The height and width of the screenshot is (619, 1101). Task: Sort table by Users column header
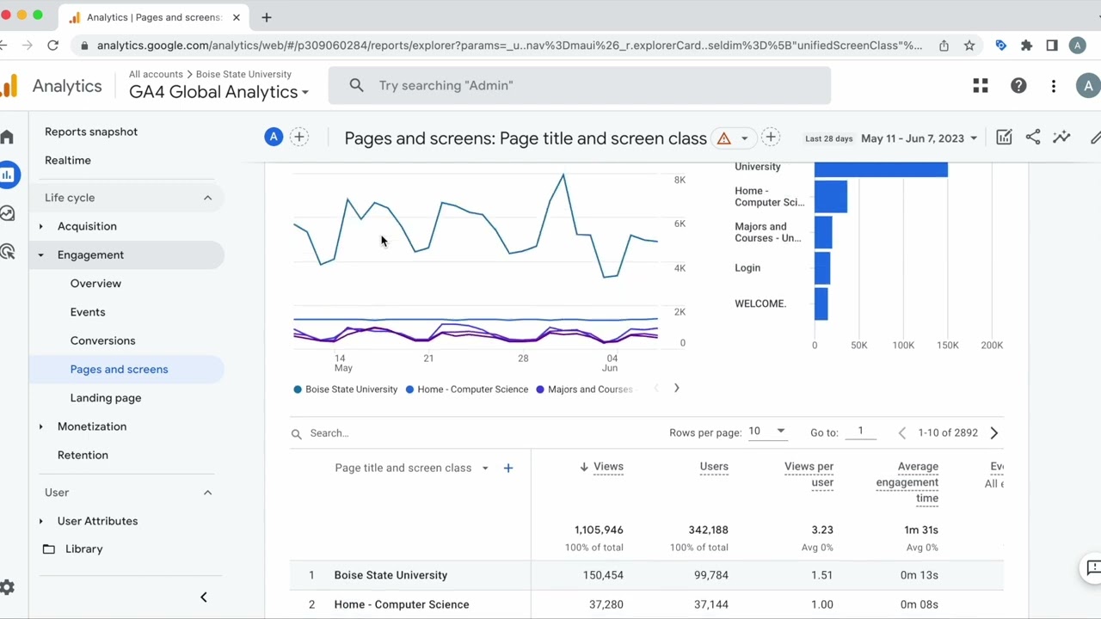[713, 467]
